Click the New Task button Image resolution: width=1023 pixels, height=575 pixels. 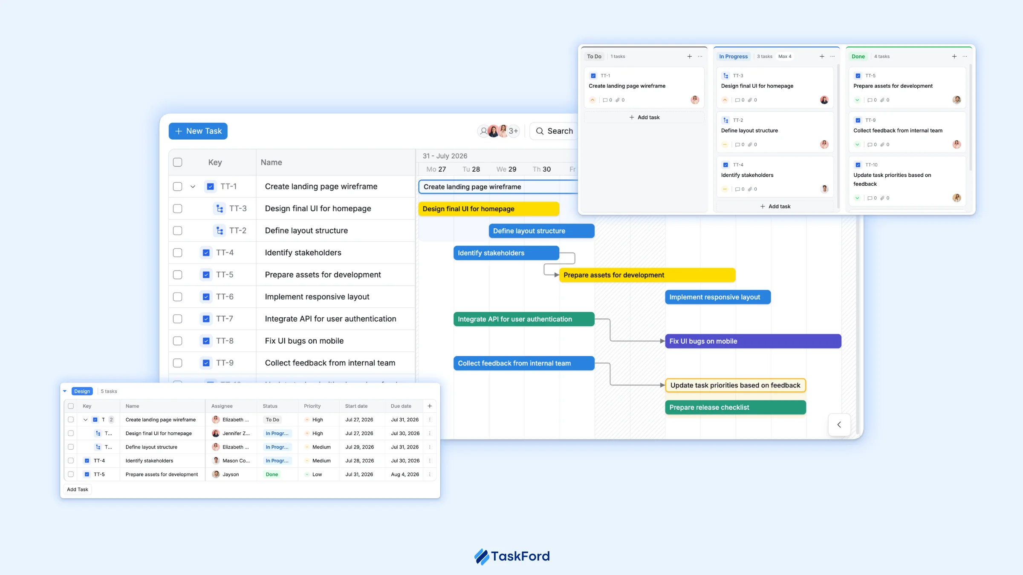coord(198,131)
